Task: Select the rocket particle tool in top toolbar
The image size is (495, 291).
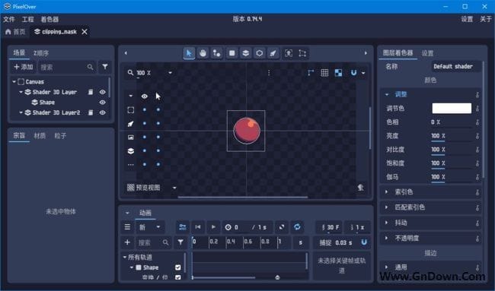Action: point(273,53)
